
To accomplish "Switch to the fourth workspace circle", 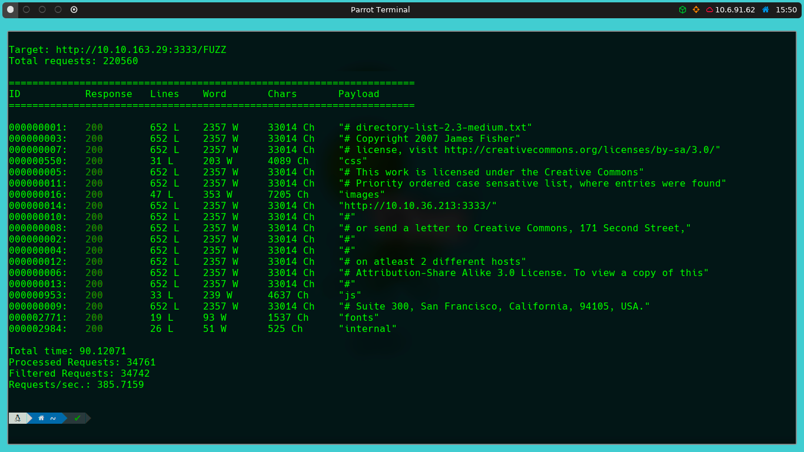I will pos(58,9).
